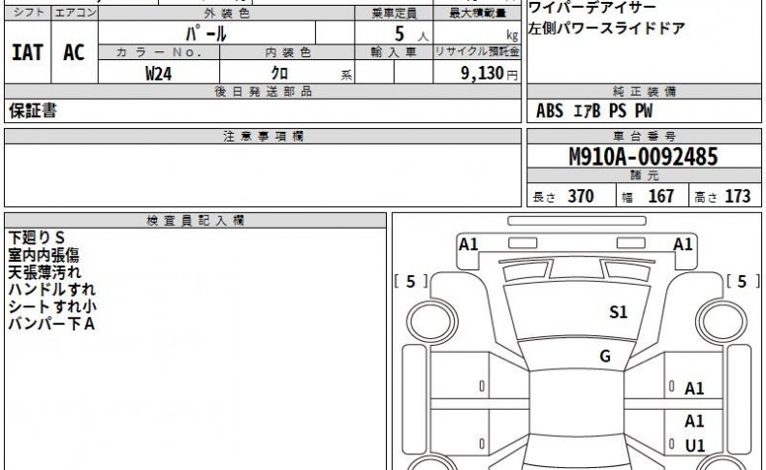Click the ABS エアB PS PW equipment line
The height and width of the screenshot is (470, 766).
594,110
